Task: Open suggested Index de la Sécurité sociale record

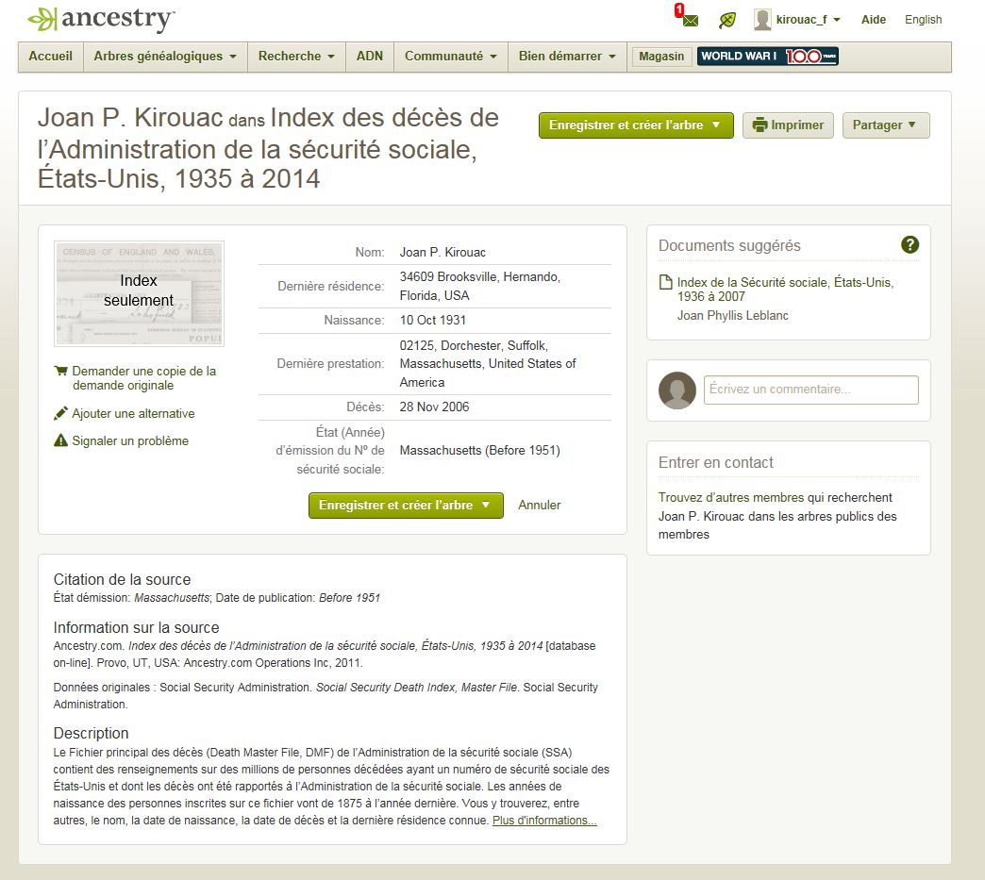Action: 785,290
